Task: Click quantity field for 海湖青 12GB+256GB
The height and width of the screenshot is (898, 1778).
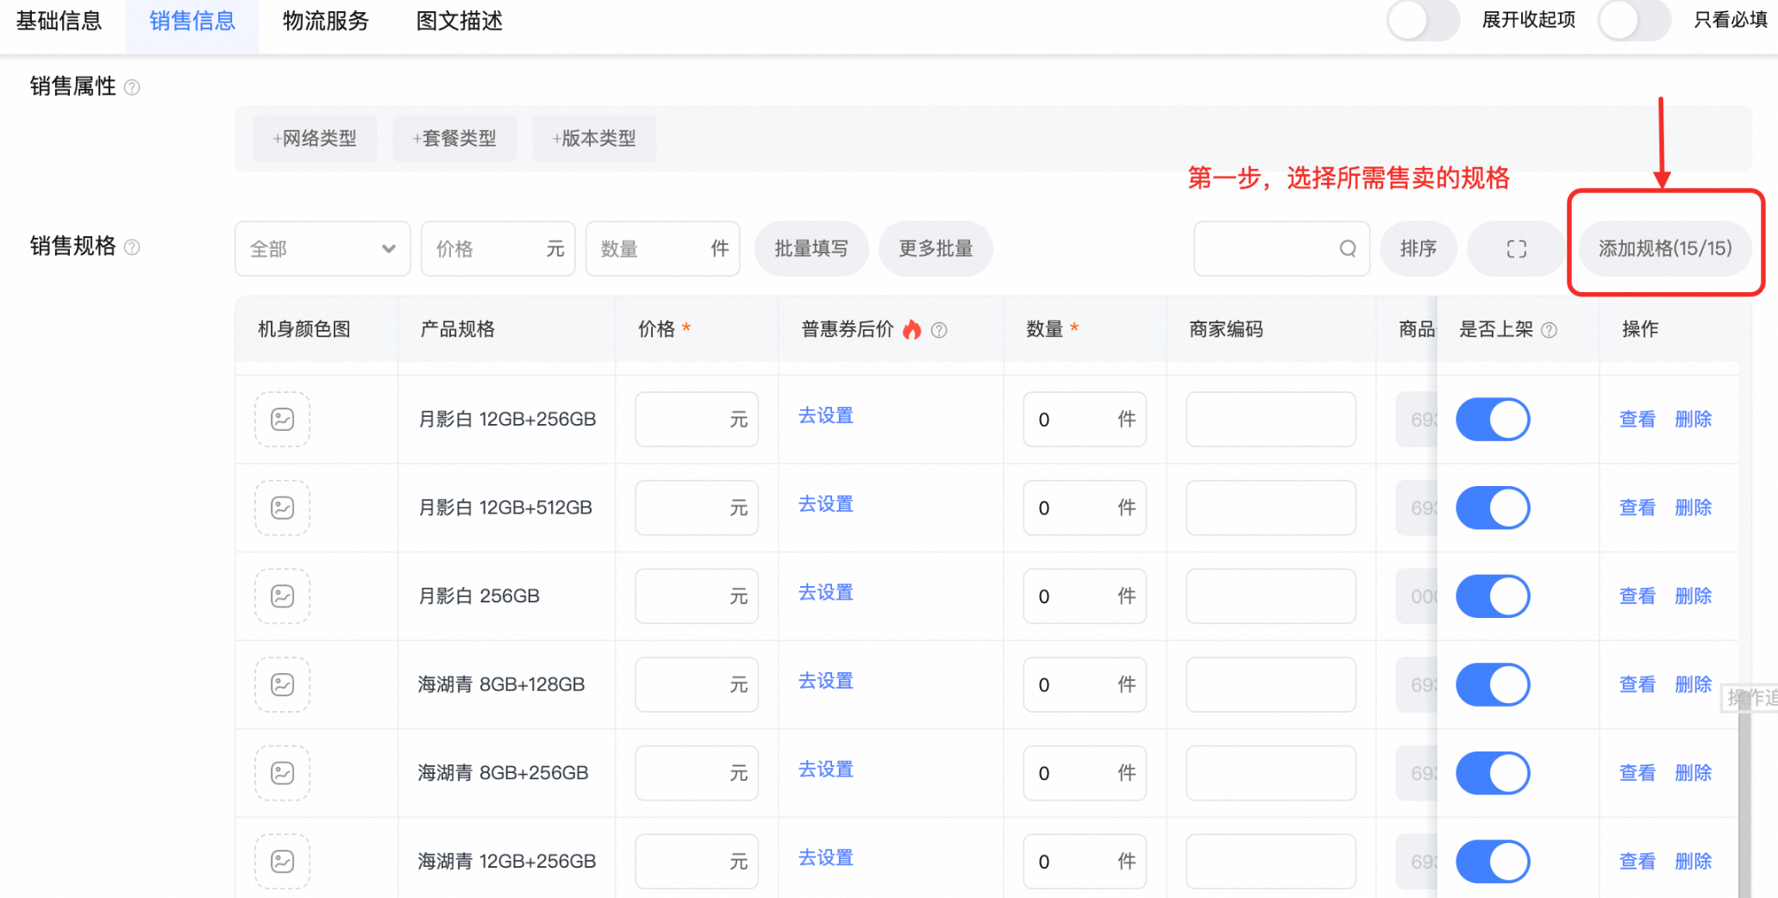Action: pyautogui.click(x=1085, y=862)
